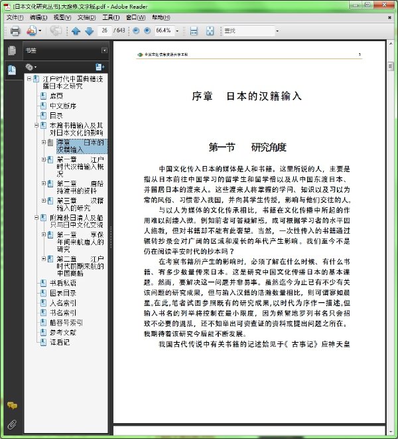Viewport: 398px width, 439px height.
Task: Collapse 附篇赴日清人及船只与日中文化交流 bookmark
Action: (36, 218)
